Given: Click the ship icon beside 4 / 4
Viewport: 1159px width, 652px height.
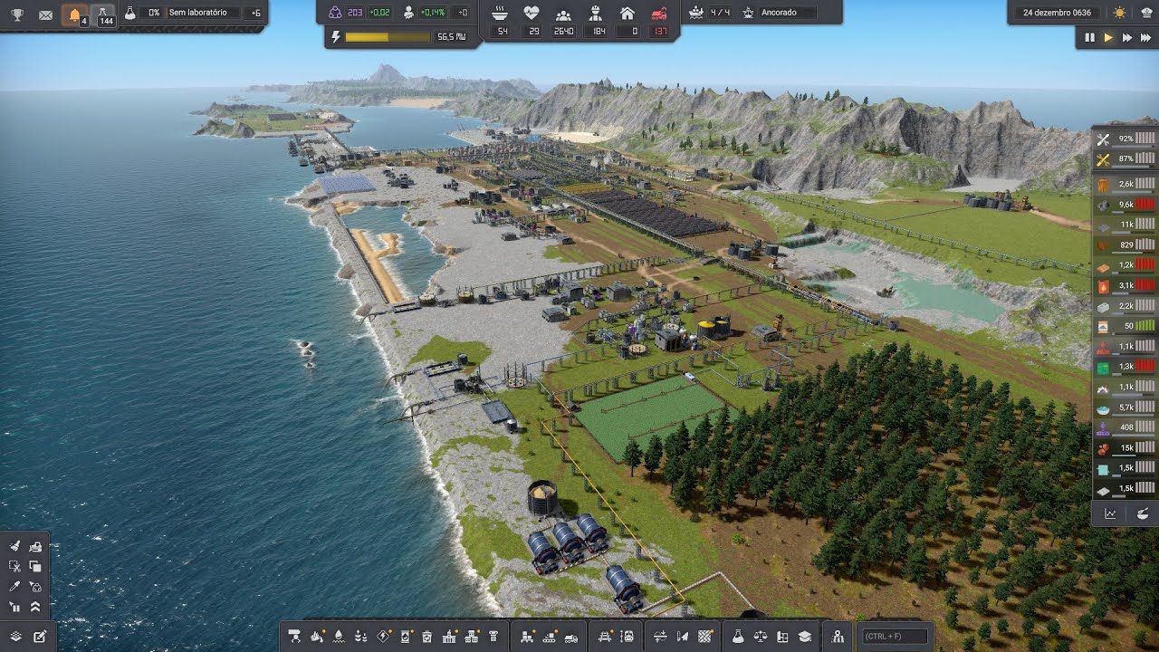Looking at the screenshot, I should (695, 13).
